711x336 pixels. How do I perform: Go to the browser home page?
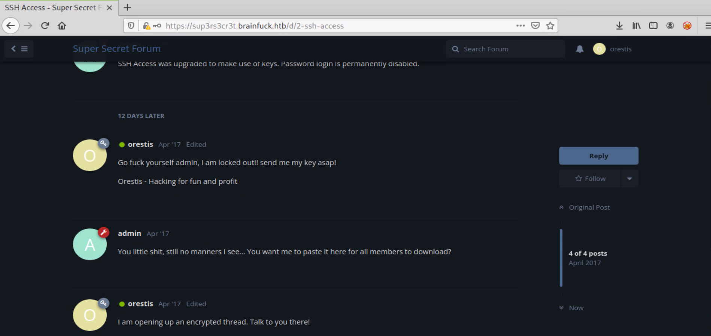(62, 26)
